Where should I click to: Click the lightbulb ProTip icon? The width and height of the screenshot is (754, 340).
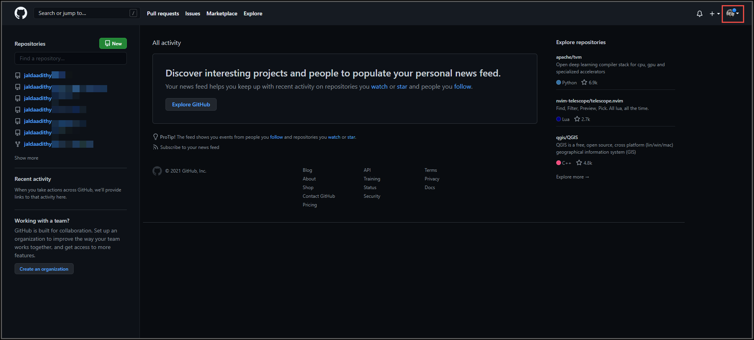click(x=156, y=137)
